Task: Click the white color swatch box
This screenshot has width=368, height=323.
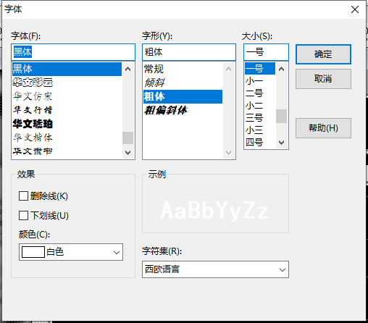Action: point(33,252)
